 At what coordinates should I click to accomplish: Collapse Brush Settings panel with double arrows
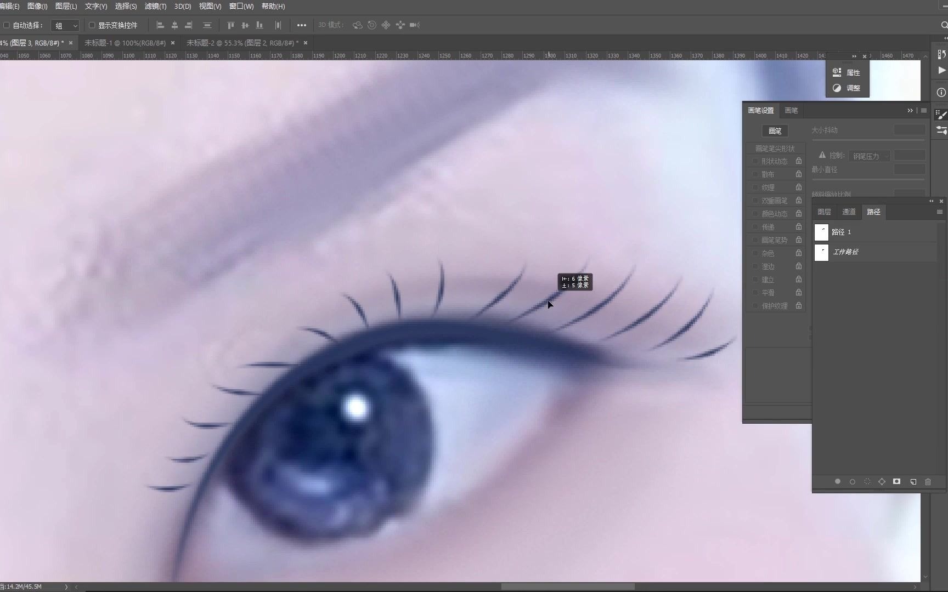coord(910,111)
